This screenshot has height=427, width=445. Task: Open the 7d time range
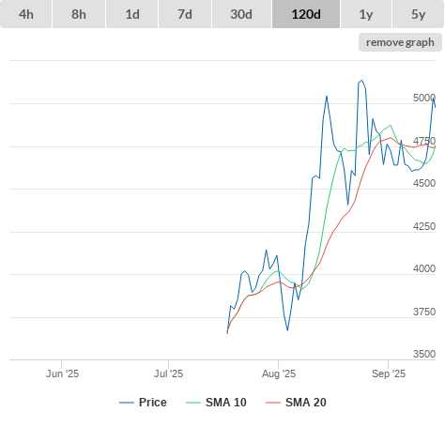click(185, 14)
